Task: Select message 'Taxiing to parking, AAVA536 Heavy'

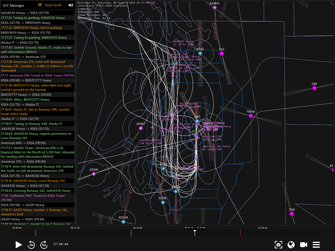Action: [x=38, y=18]
